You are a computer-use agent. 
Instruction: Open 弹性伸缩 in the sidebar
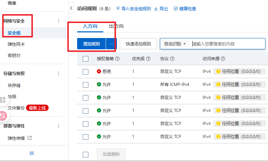(16, 138)
